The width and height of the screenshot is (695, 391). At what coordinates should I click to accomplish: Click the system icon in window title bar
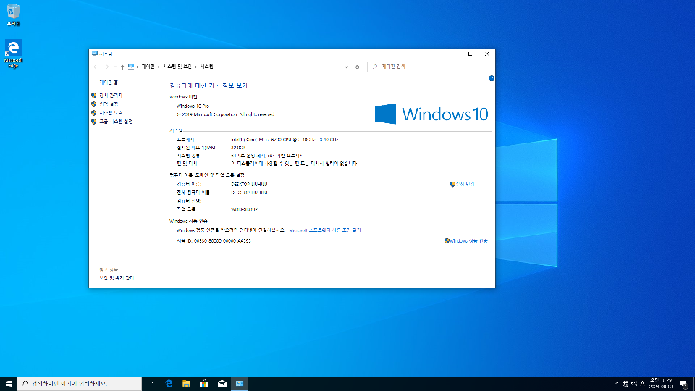tap(94, 54)
